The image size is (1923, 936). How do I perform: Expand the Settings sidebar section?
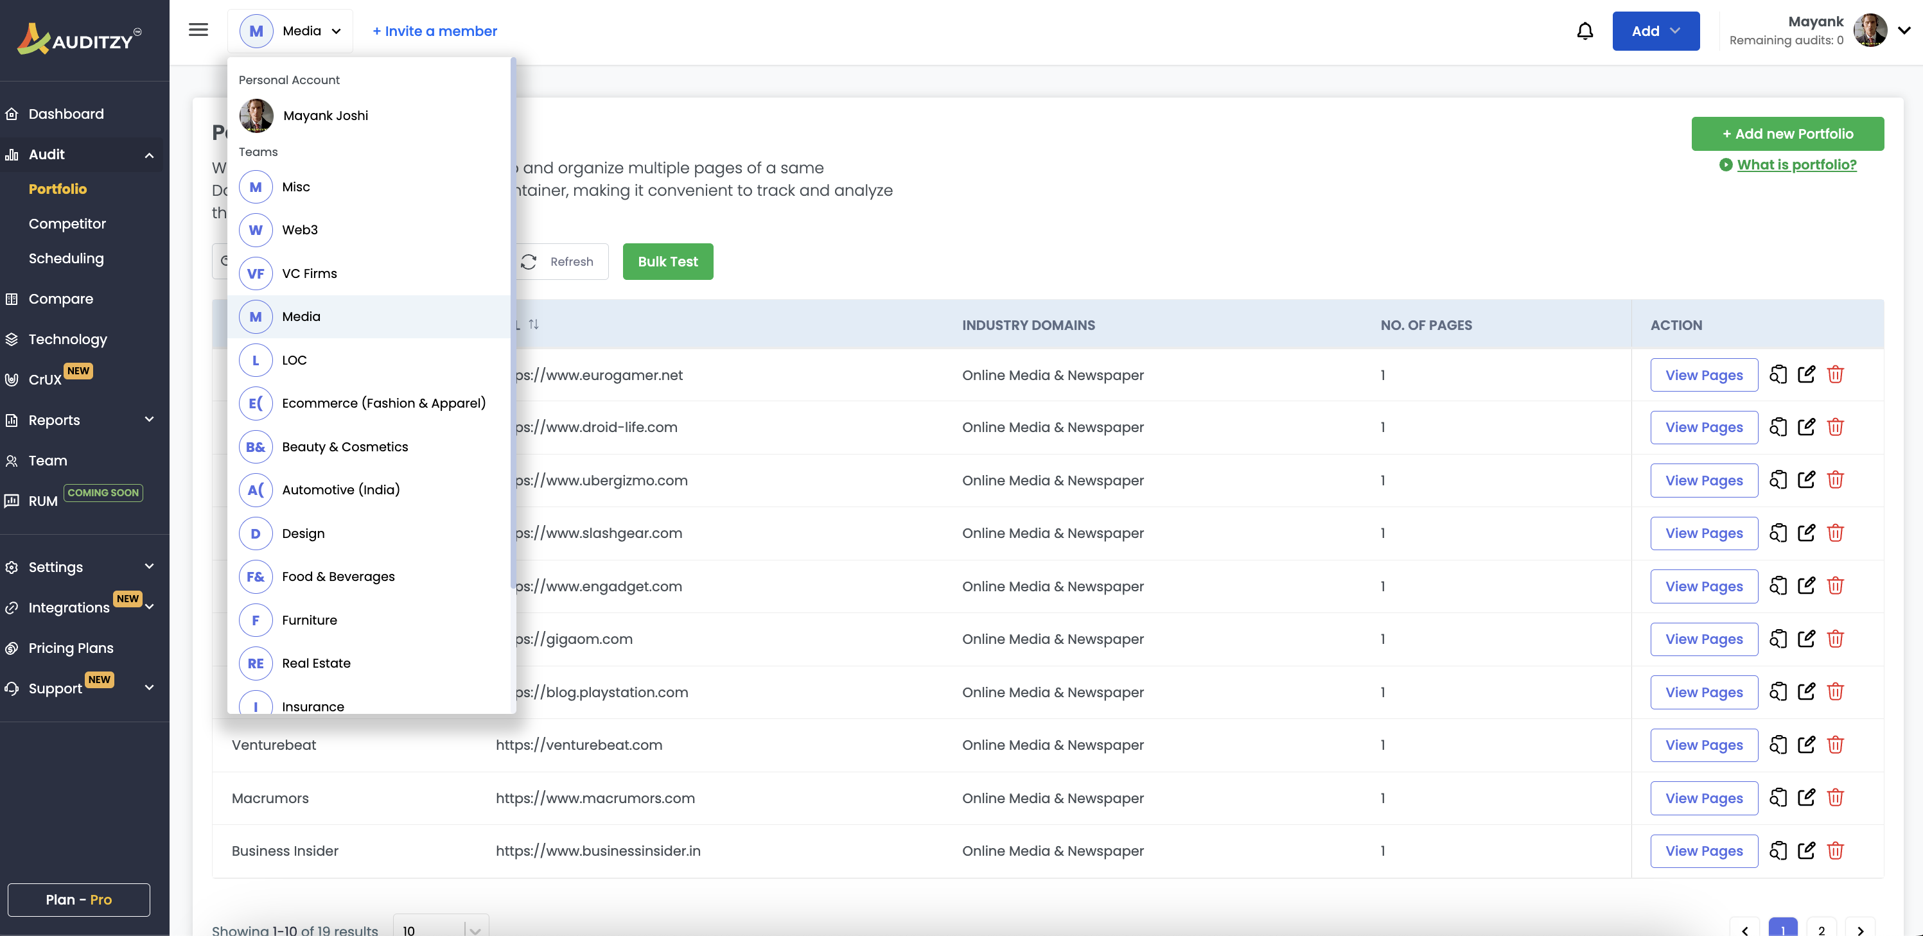coord(149,566)
